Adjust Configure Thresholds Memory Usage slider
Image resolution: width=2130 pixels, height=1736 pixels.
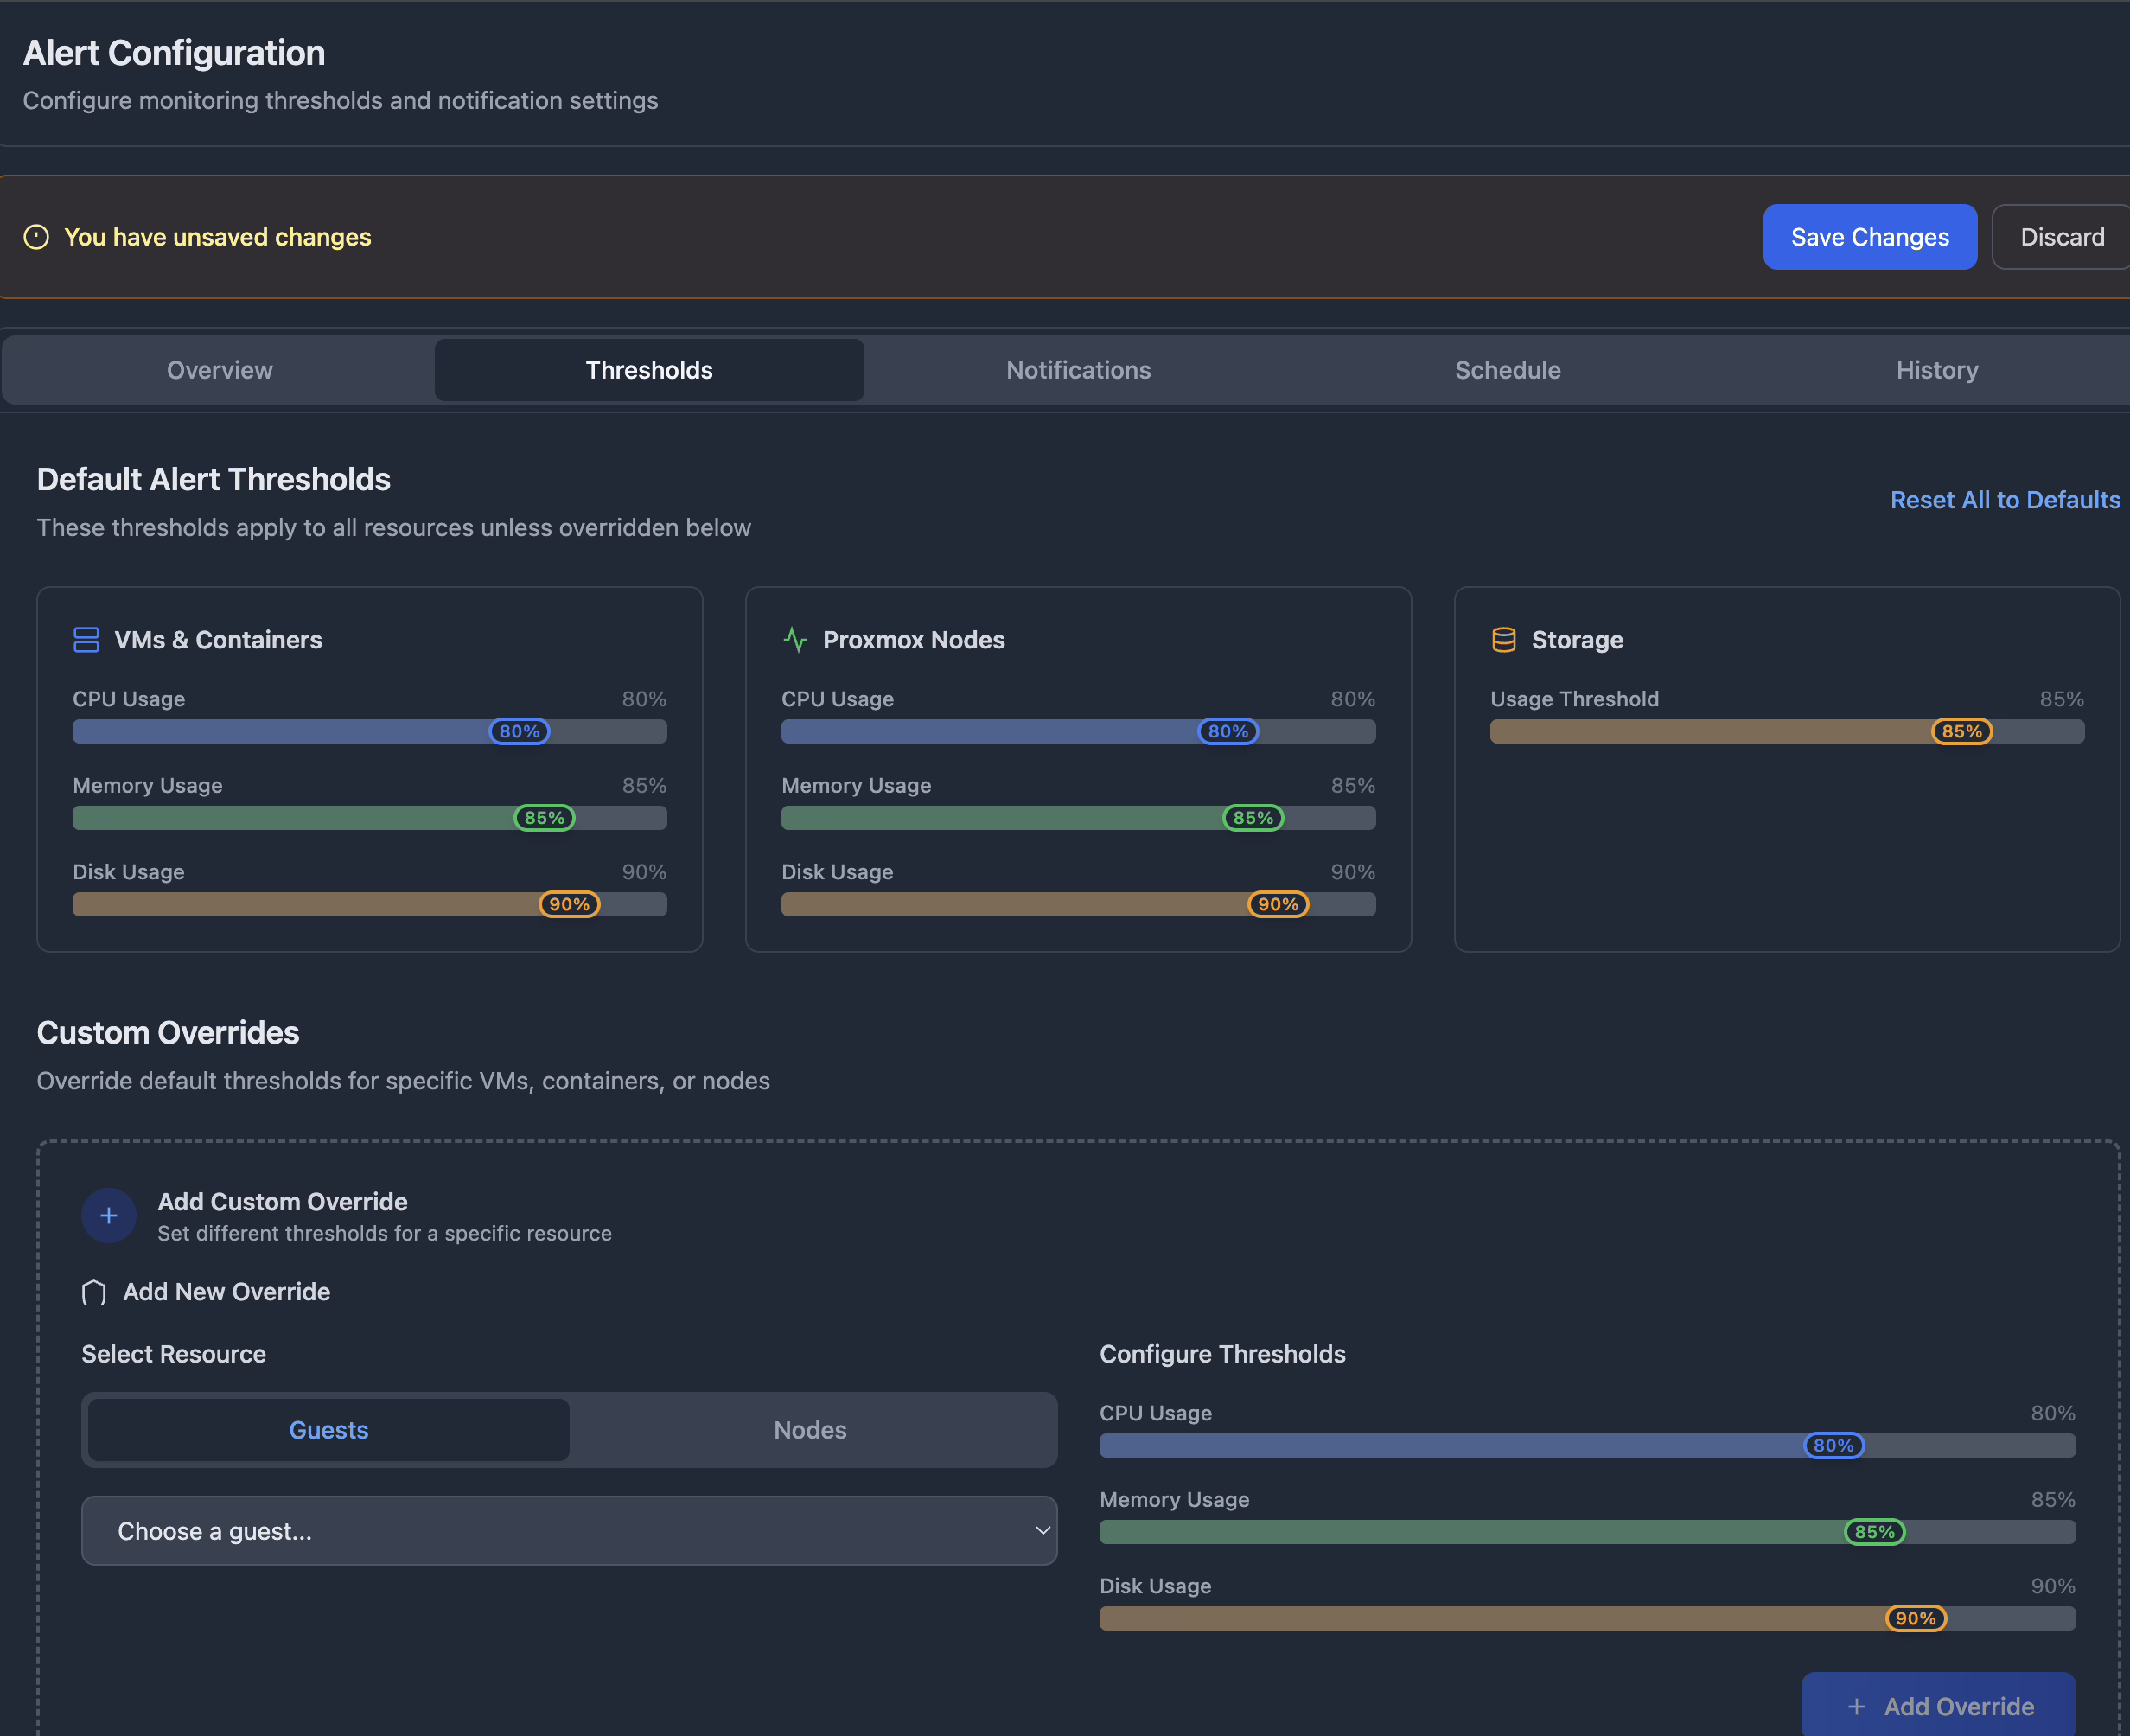point(1588,1532)
